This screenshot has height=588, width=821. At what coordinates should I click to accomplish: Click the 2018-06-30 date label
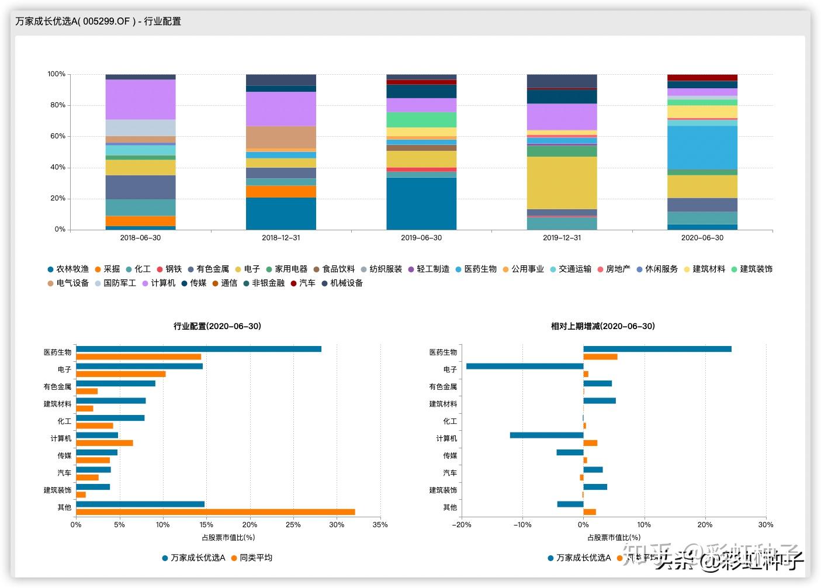click(140, 238)
